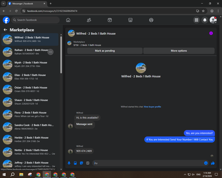Viewport: 222px width, 178px height.
Task: Click the back arrow beside Marketplace
Action: click(5, 30)
